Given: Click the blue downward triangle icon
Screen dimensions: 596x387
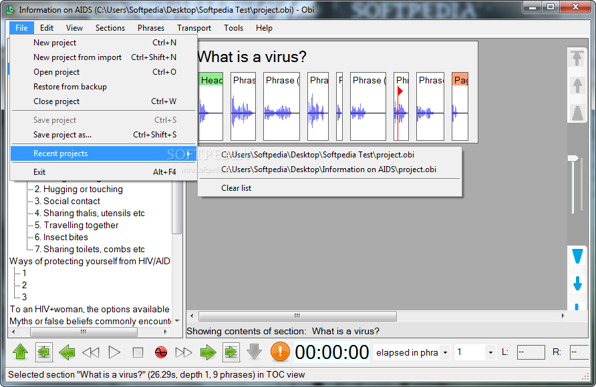Looking at the screenshot, I should tap(577, 256).
